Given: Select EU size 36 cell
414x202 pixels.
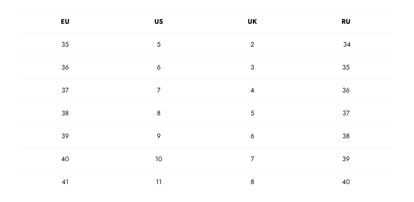Looking at the screenshot, I should click(x=65, y=67).
